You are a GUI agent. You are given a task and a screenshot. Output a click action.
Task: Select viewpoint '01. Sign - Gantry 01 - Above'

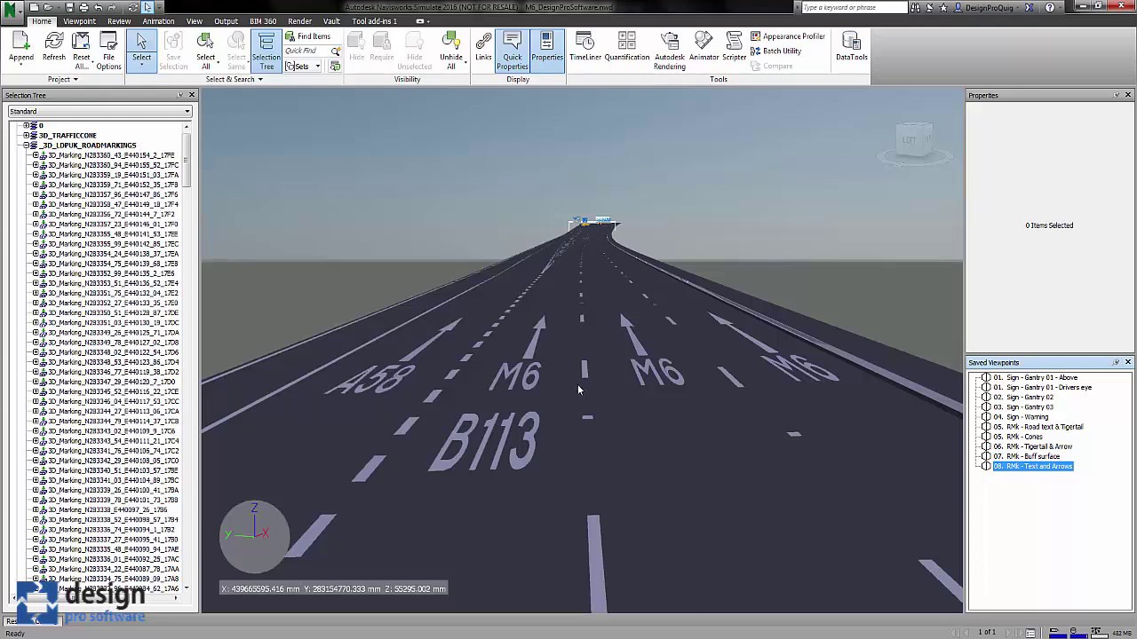tap(1035, 378)
